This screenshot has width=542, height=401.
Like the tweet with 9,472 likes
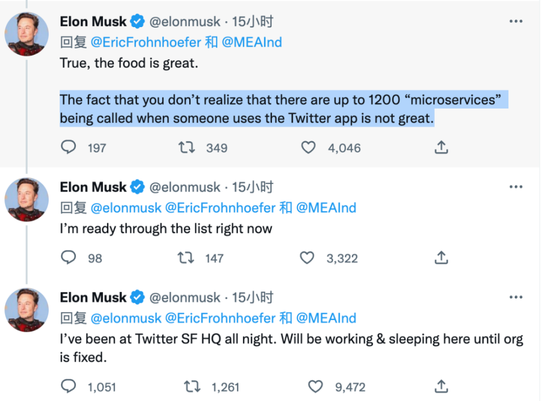(x=315, y=386)
